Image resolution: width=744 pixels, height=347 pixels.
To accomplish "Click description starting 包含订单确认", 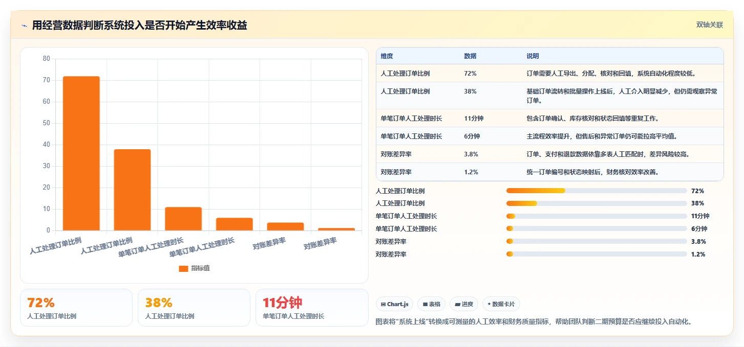I will click(x=592, y=119).
